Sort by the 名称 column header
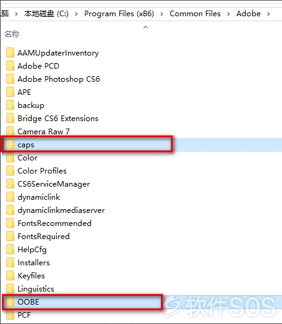The height and width of the screenshot is (324, 282). pos(12,34)
